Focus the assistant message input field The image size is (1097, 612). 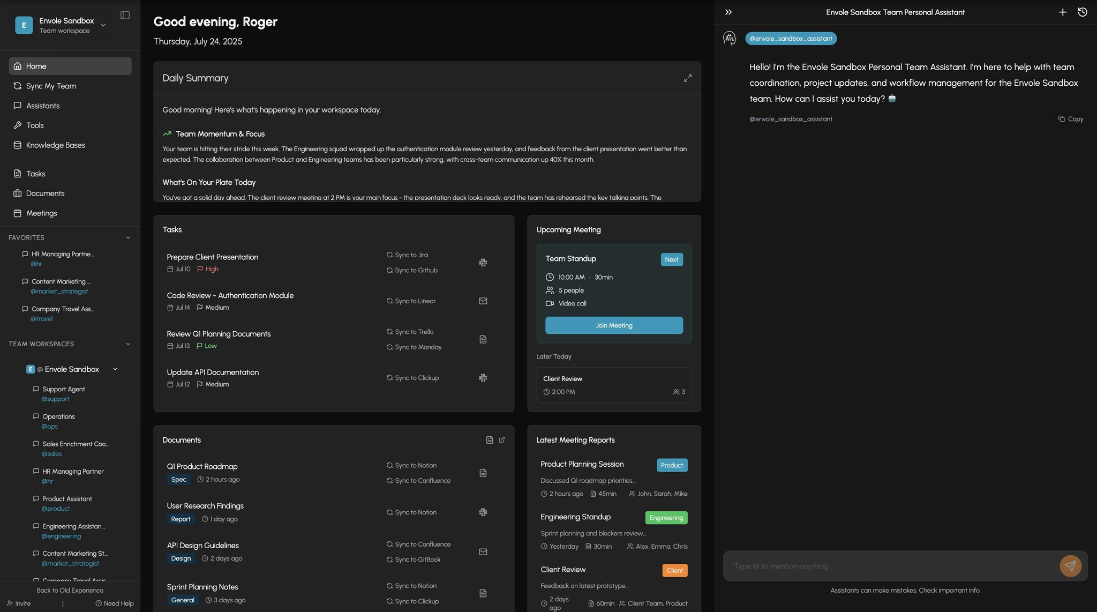point(889,566)
